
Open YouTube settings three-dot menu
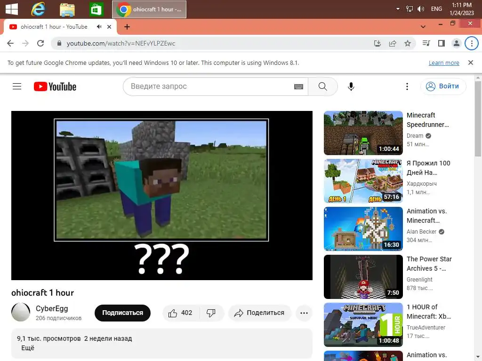(x=407, y=86)
